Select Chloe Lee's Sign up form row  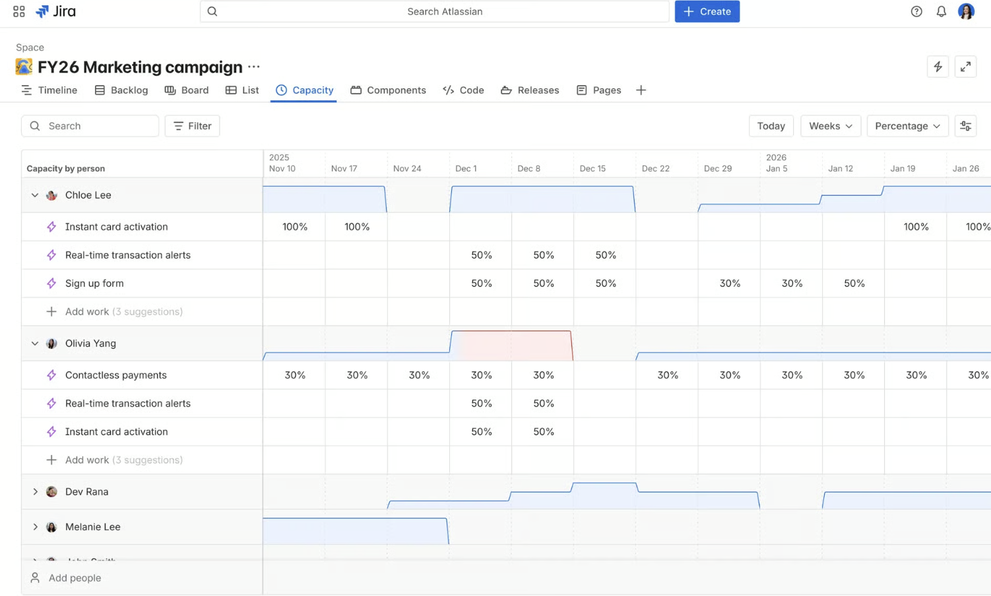click(142, 283)
